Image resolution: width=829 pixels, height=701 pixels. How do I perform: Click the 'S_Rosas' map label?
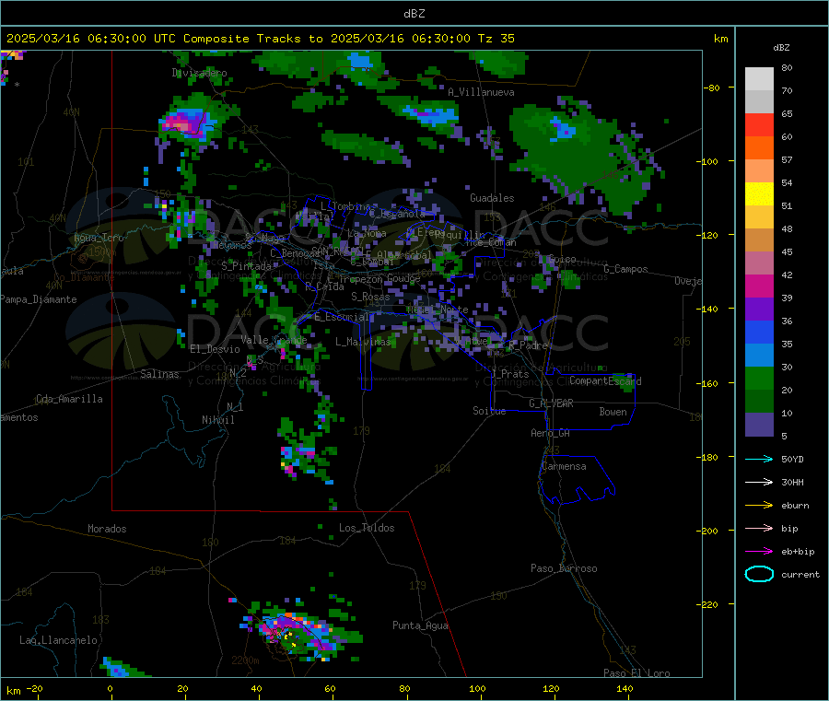coord(370,297)
